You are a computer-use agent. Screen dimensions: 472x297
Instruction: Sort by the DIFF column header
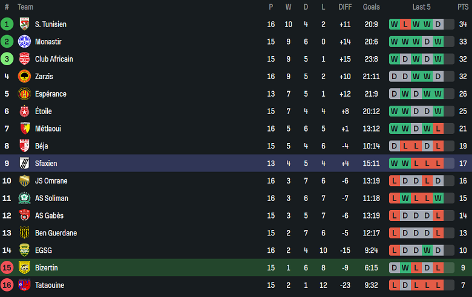coord(345,7)
